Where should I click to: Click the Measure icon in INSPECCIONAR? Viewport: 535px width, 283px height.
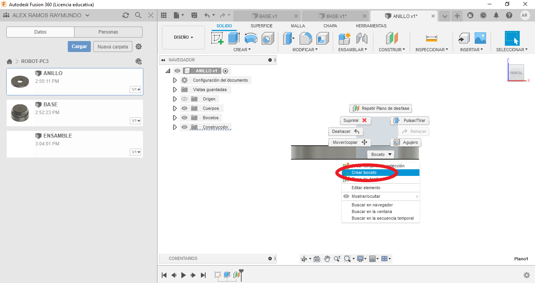click(431, 38)
